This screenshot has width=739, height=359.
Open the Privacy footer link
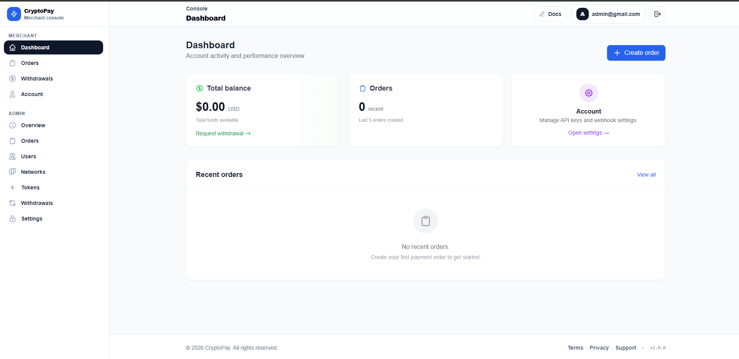(599, 348)
